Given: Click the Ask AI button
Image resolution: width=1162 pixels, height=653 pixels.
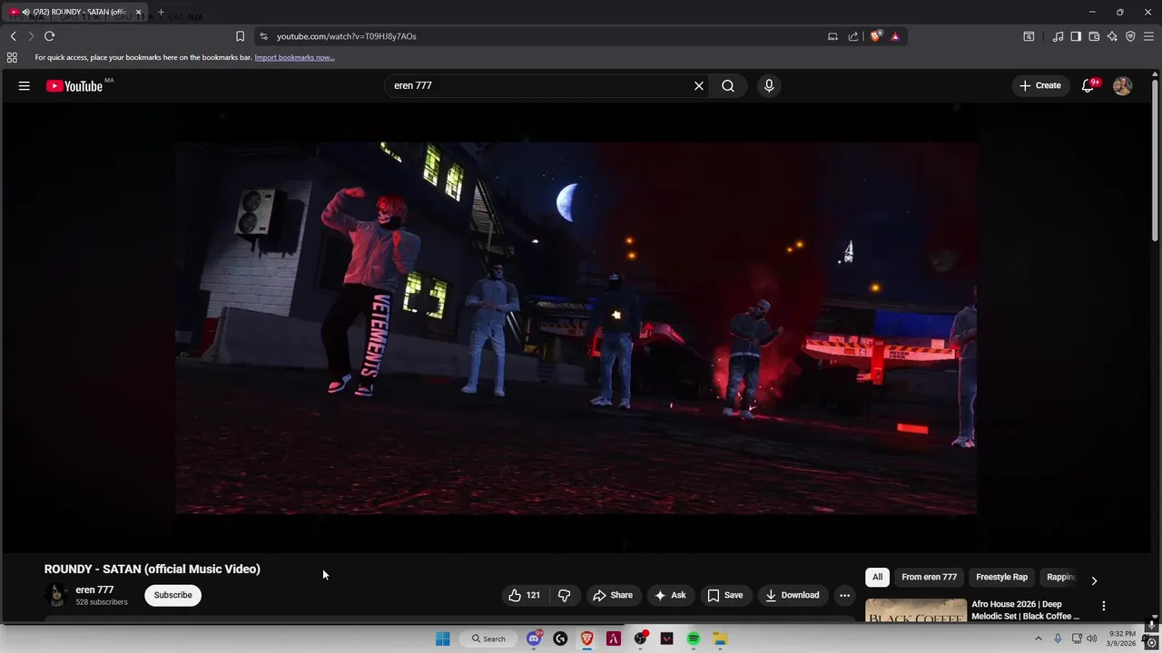Looking at the screenshot, I should (x=671, y=595).
